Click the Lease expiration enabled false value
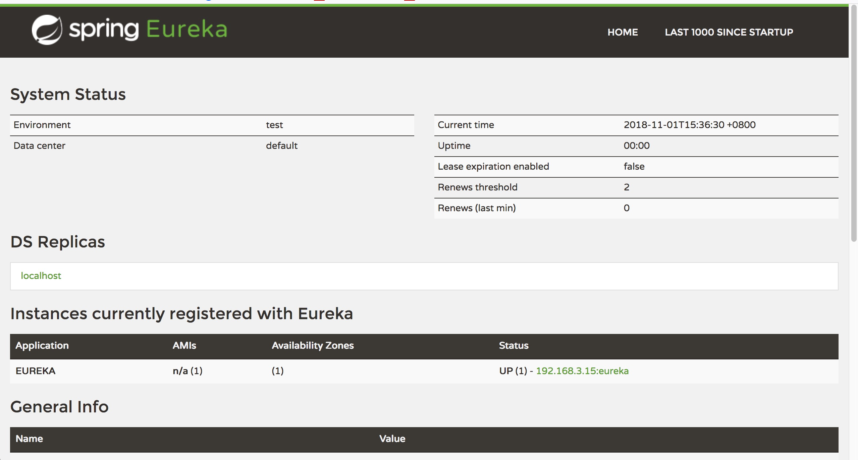 (634, 166)
